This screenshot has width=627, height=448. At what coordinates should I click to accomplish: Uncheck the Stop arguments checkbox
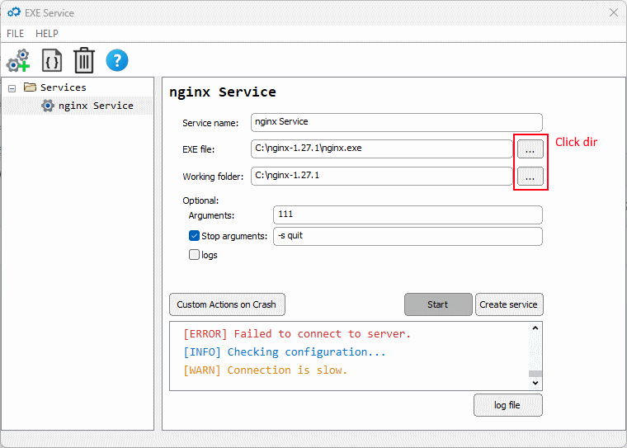click(194, 236)
